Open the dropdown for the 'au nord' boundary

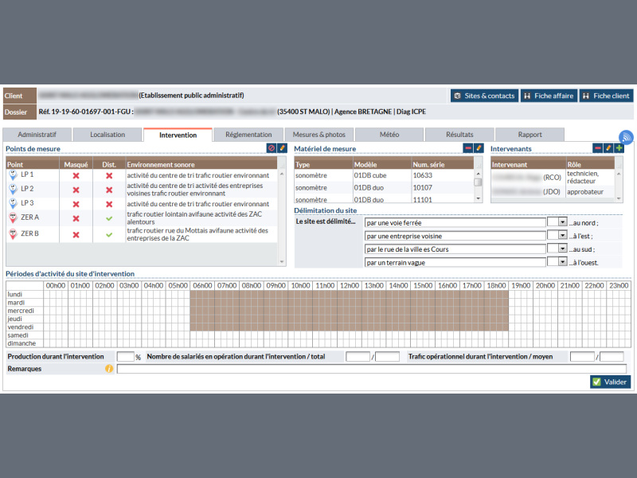tap(562, 222)
